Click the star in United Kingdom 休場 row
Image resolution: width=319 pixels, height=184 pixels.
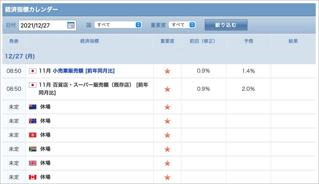tap(167, 163)
